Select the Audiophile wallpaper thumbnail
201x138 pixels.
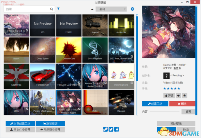tap(121, 25)
